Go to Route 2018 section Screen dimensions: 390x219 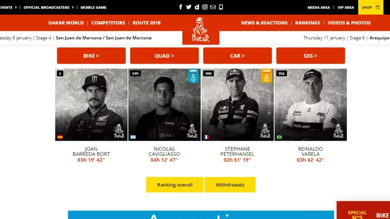(x=147, y=23)
